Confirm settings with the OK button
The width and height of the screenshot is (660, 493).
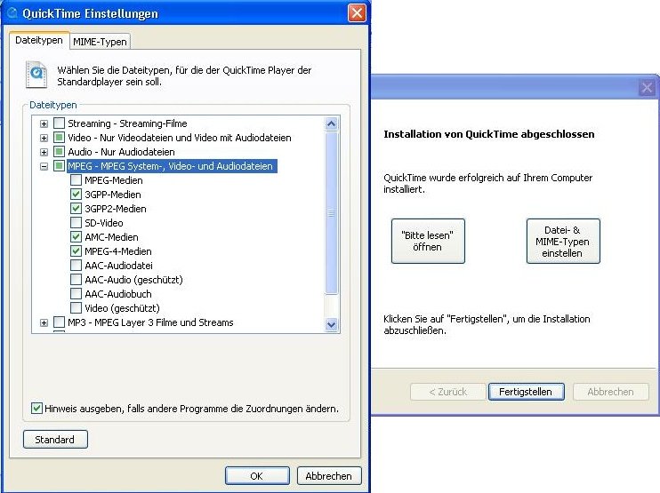click(257, 476)
